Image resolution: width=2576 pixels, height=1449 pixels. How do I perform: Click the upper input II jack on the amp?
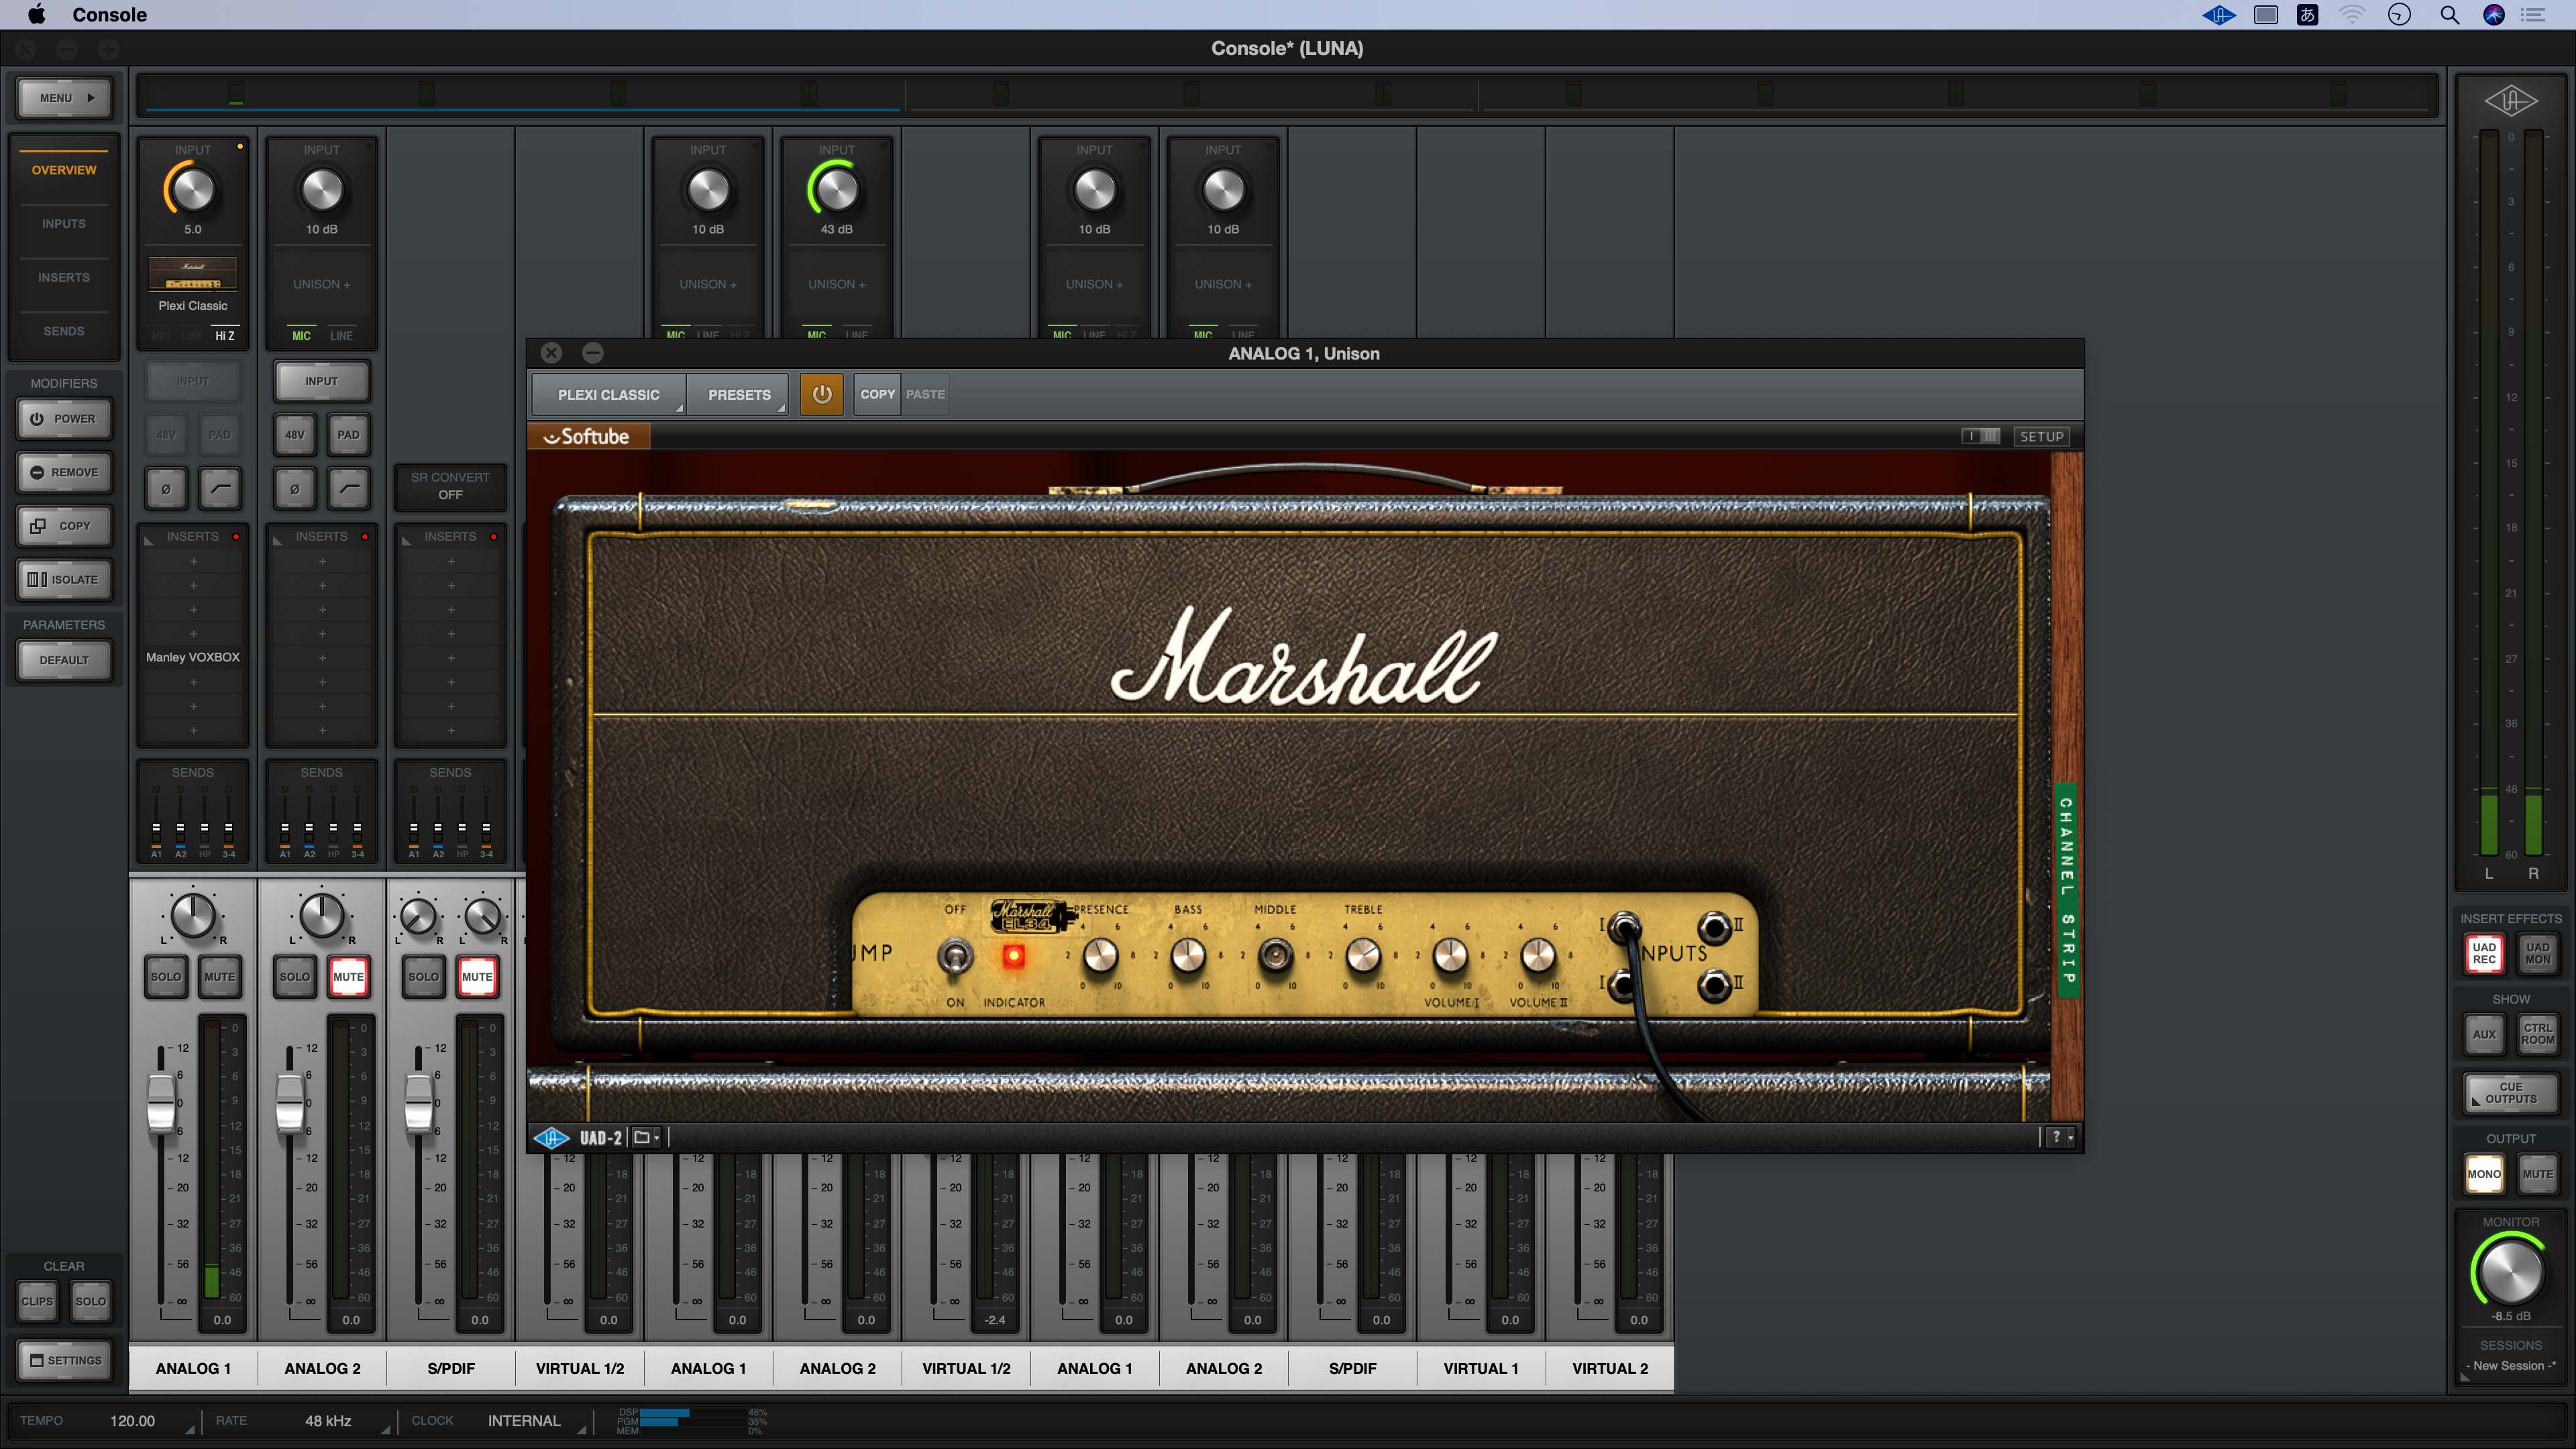(x=1714, y=927)
